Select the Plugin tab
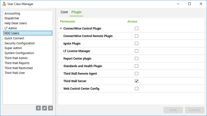Viewport: 207px width, 116px height. [76, 12]
